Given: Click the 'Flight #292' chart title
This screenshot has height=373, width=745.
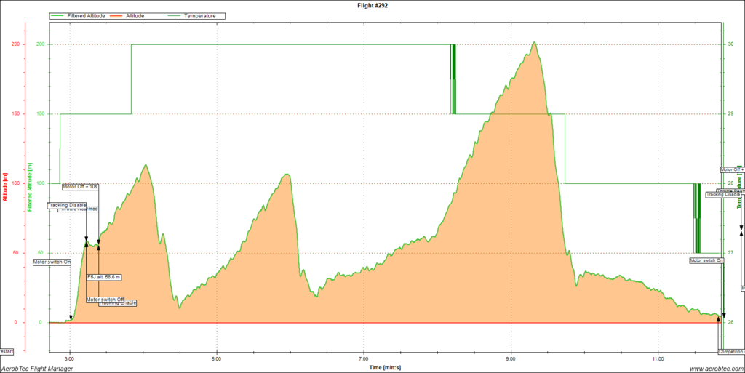Looking at the screenshot, I should [372, 4].
